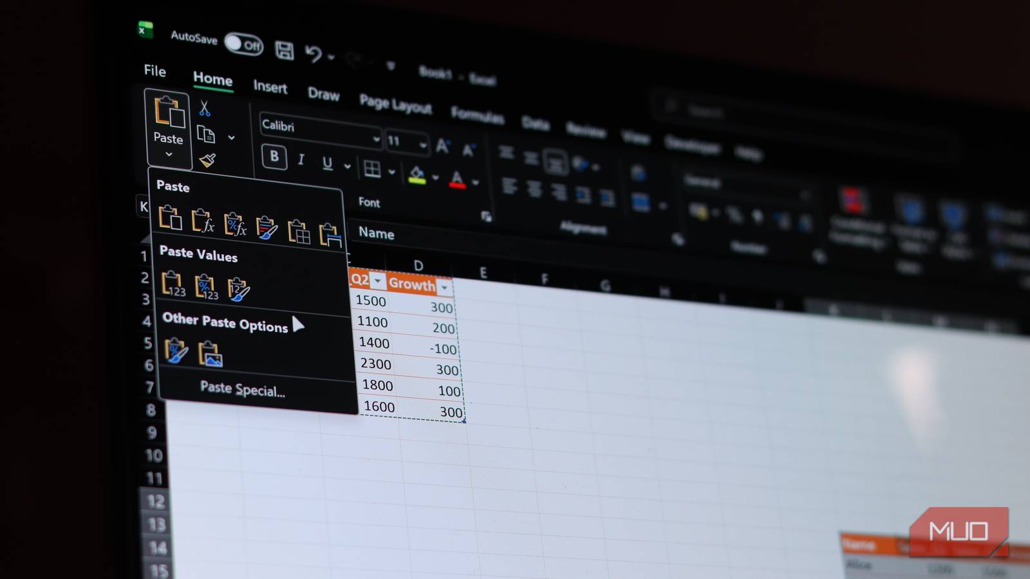Switch to the Home tab
The image size is (1030, 579).
(212, 78)
